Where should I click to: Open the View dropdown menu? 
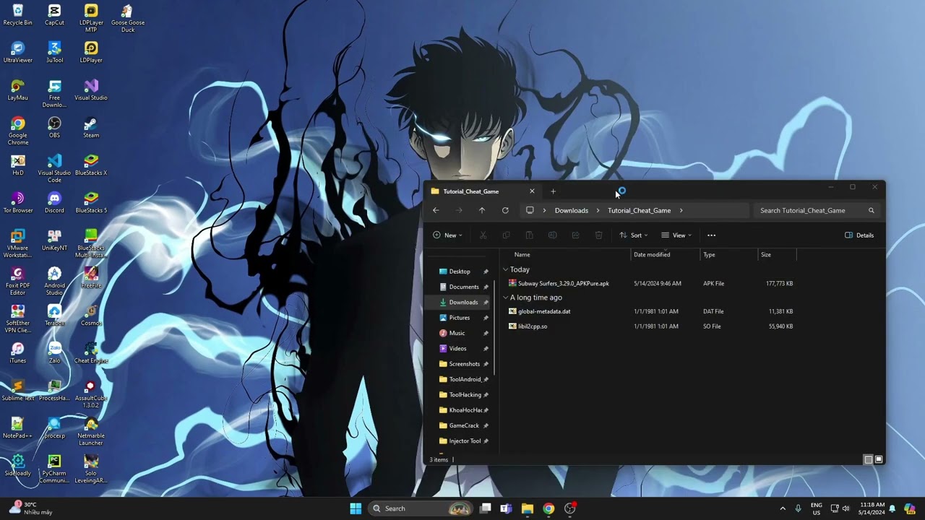[x=676, y=235]
